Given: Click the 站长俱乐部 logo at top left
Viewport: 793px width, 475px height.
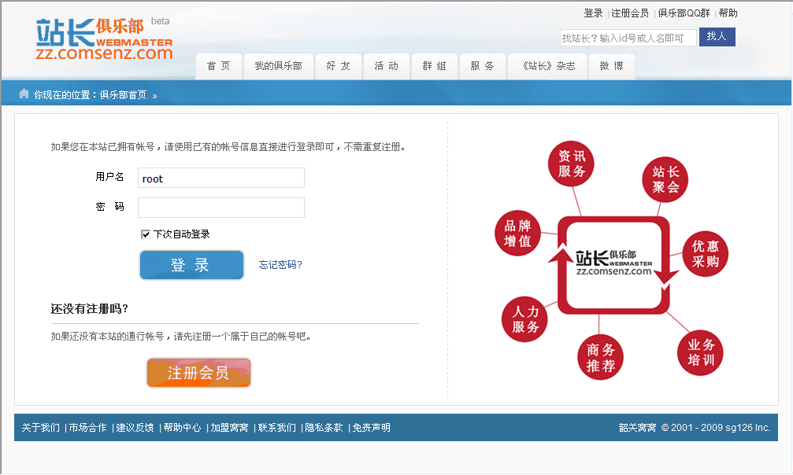Looking at the screenshot, I should [x=104, y=39].
